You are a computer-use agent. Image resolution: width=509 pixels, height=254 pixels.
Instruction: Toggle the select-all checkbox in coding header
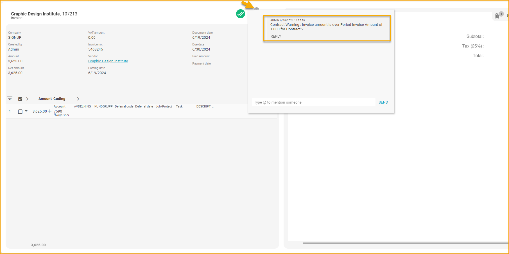pyautogui.click(x=20, y=99)
